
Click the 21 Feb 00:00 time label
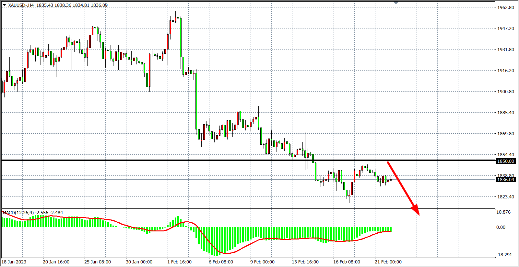point(388,262)
